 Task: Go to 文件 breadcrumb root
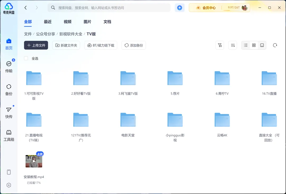[28, 34]
